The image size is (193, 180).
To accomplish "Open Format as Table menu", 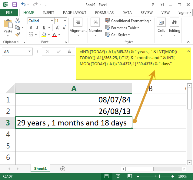I will click(122, 28).
